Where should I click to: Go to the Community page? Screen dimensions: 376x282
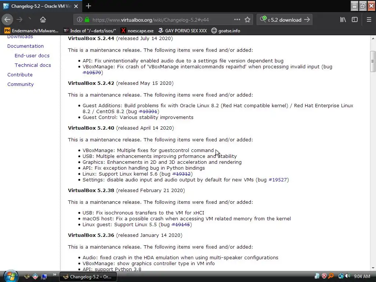(x=21, y=84)
